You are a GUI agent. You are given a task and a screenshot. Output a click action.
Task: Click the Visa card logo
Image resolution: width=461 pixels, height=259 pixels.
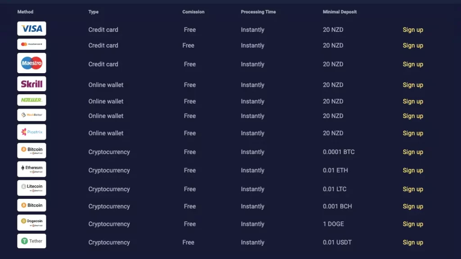click(x=32, y=29)
